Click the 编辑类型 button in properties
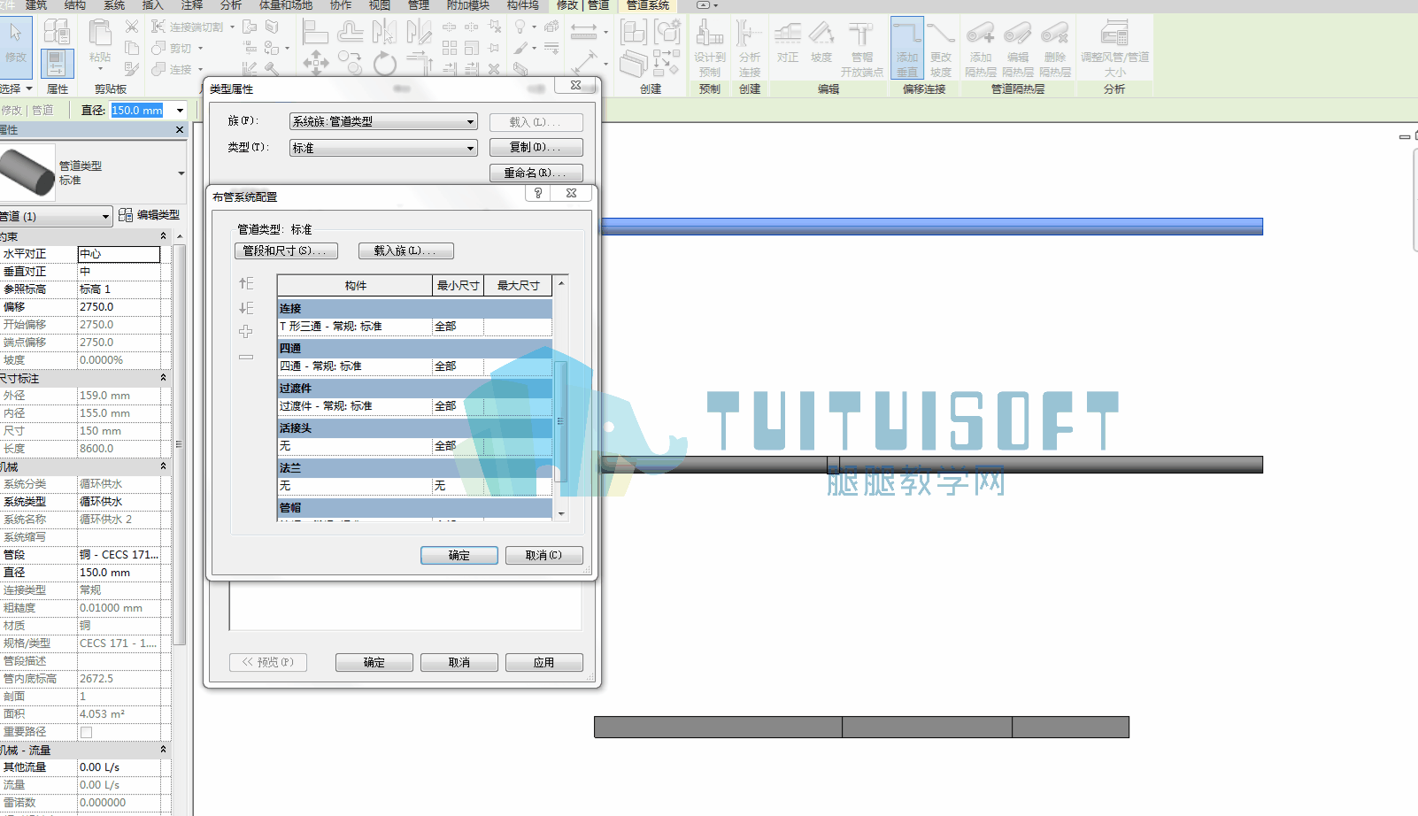The height and width of the screenshot is (816, 1418). (x=150, y=215)
